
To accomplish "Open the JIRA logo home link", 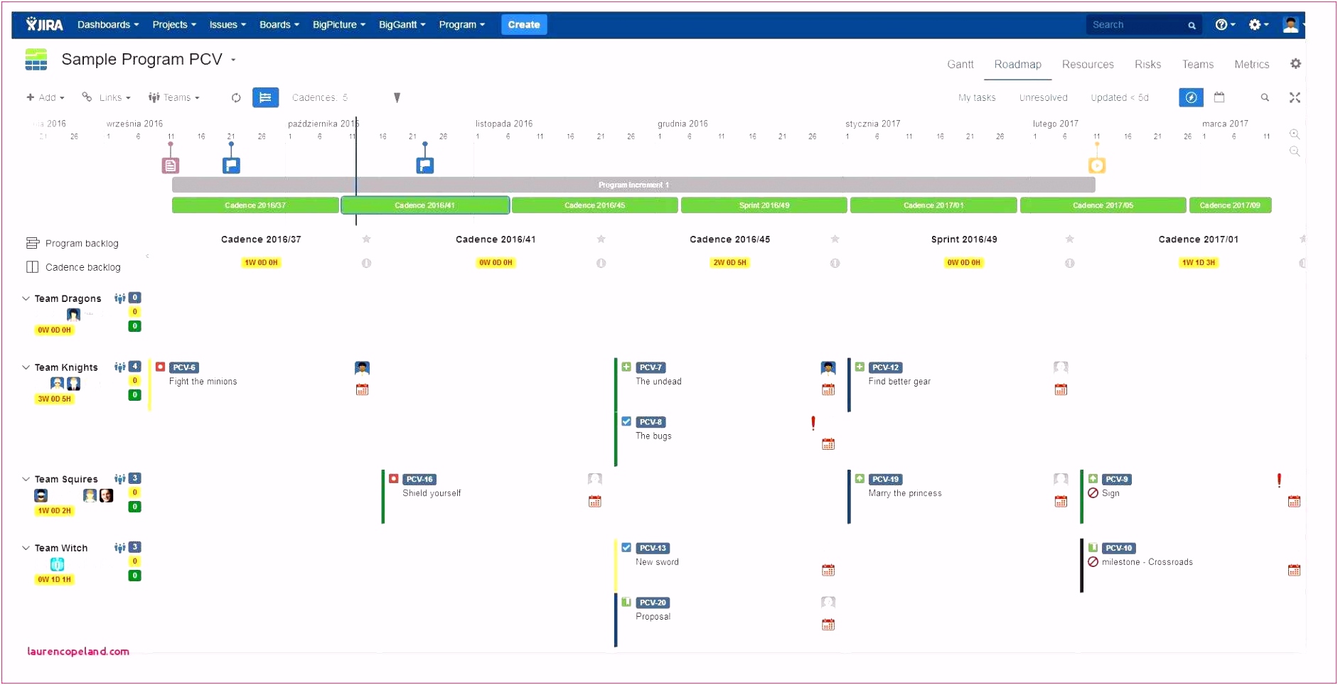I will coord(44,24).
